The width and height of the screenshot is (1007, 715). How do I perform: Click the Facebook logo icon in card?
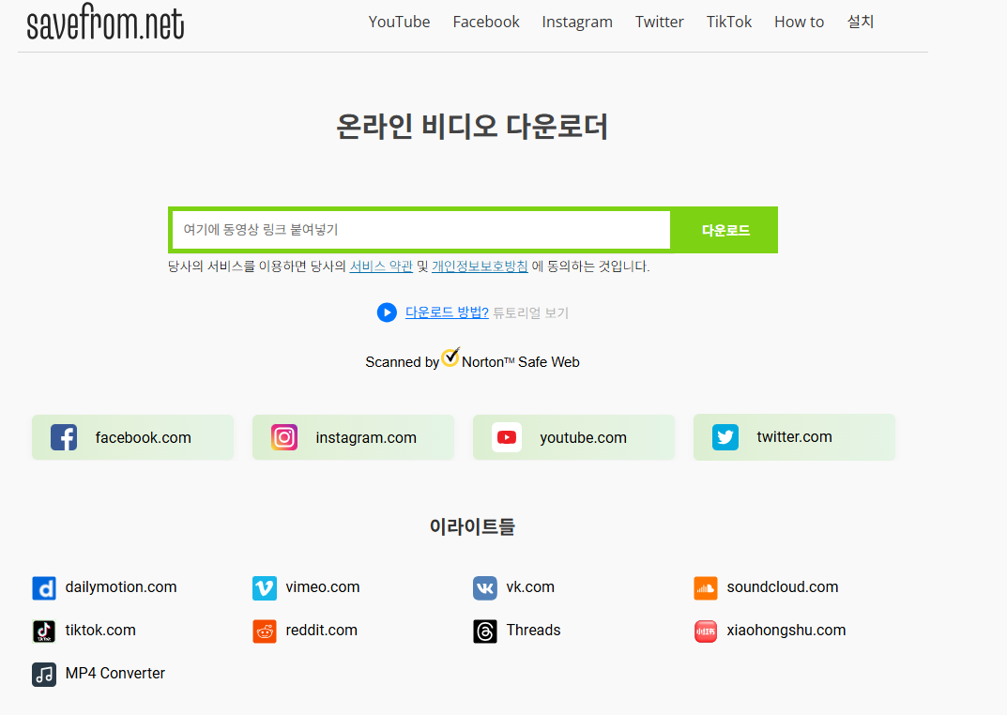click(x=64, y=437)
